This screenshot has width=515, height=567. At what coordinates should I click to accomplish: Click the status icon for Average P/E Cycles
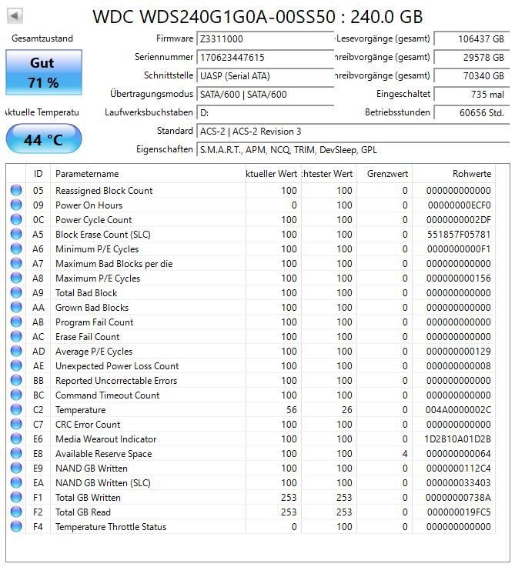(x=16, y=351)
